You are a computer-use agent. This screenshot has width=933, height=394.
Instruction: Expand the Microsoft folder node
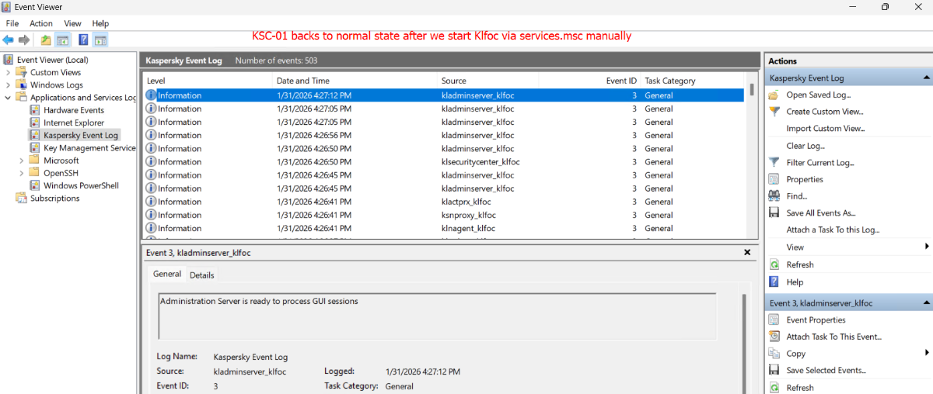click(x=22, y=161)
